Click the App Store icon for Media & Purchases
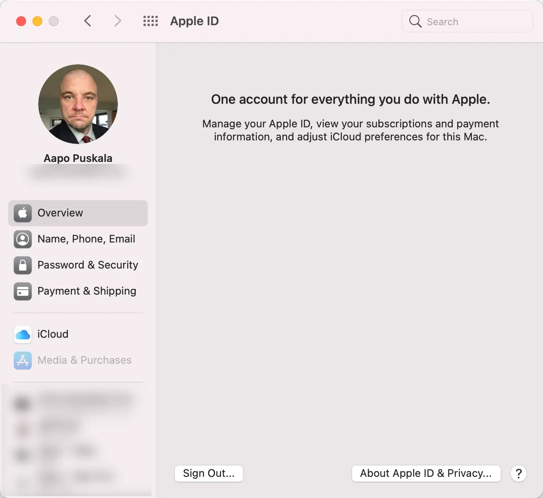The image size is (543, 498). [23, 360]
